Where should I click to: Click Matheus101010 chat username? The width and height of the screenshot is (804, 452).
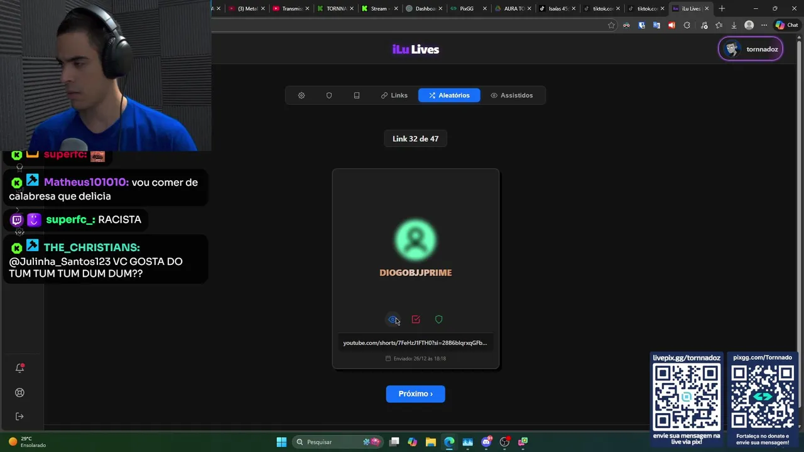pos(86,182)
